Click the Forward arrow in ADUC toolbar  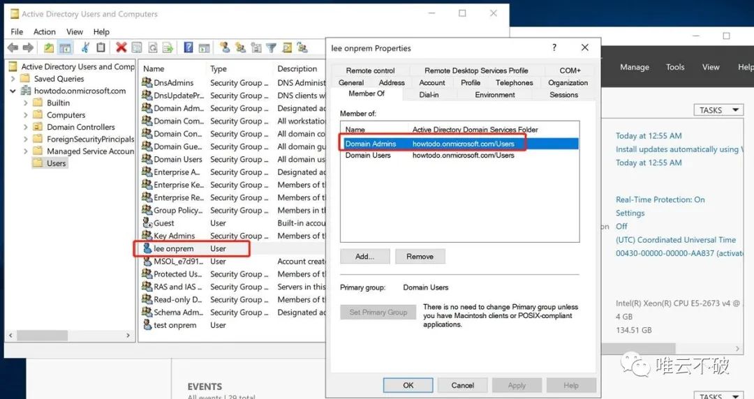coord(28,47)
